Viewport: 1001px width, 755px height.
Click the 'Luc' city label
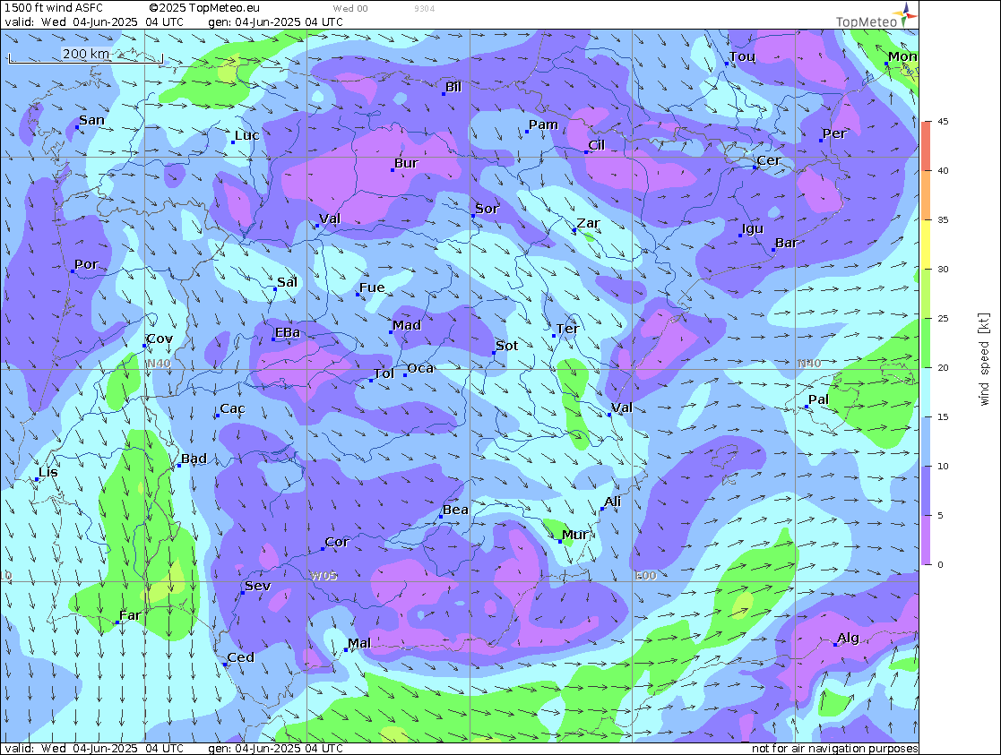coord(247,135)
